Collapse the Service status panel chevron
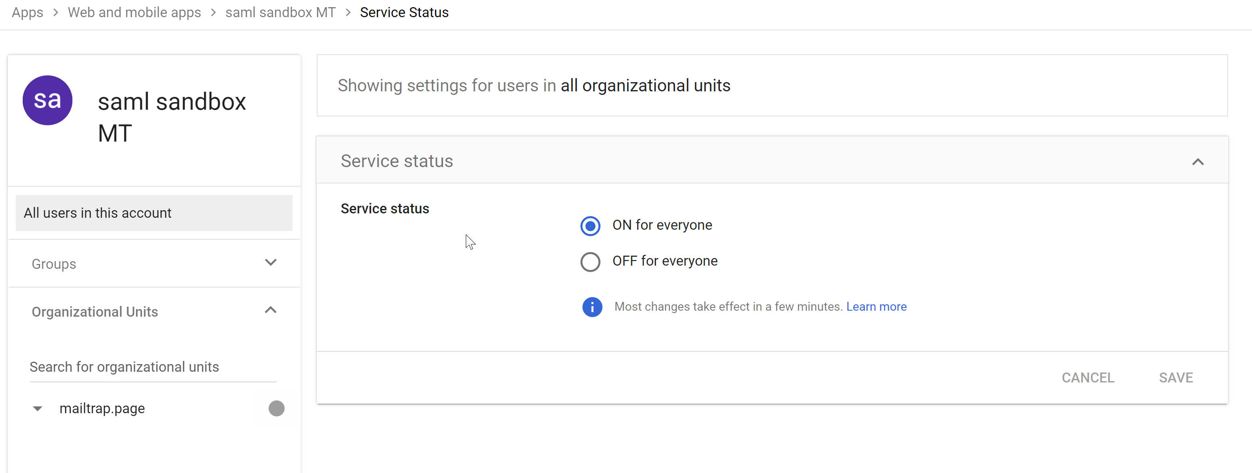 (x=1198, y=162)
